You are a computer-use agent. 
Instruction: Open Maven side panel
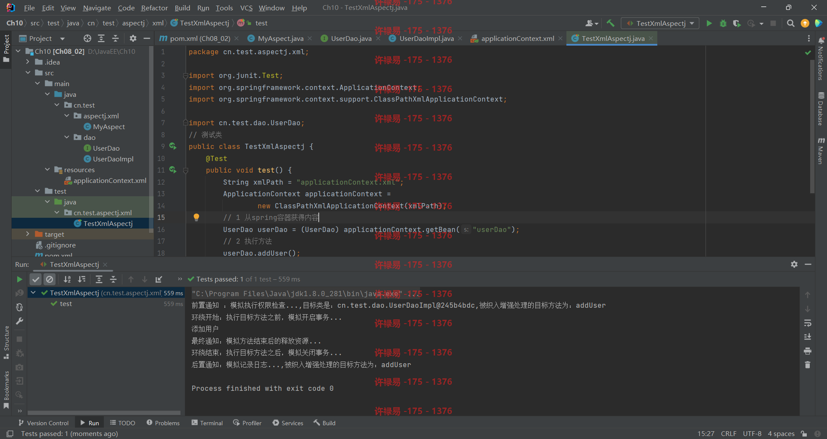coord(821,151)
